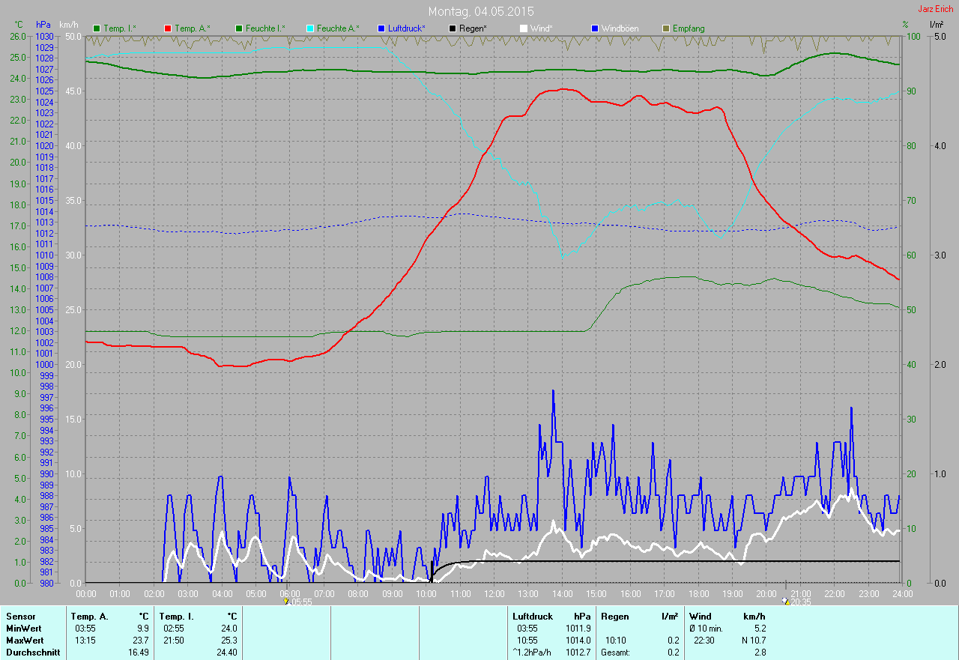Click the sunrise marker at 05:55

coord(286,601)
